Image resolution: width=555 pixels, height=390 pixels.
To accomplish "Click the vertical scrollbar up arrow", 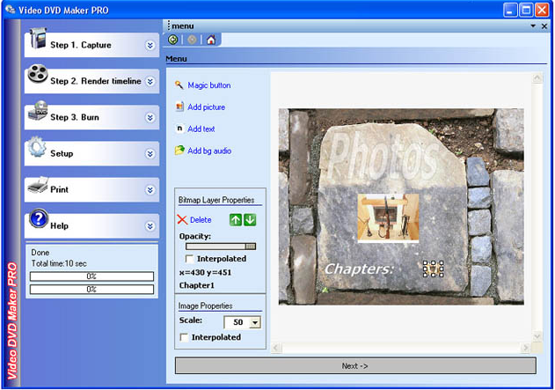I will [537, 78].
